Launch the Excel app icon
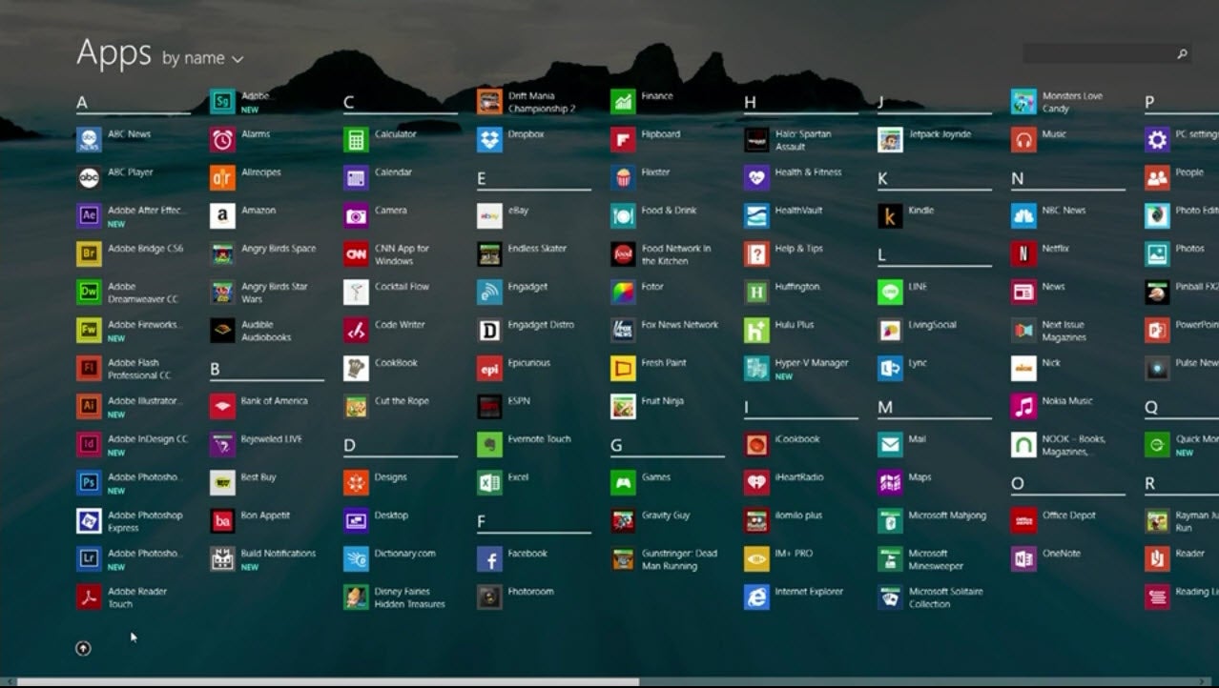Viewport: 1219px width, 688px height. coord(489,483)
